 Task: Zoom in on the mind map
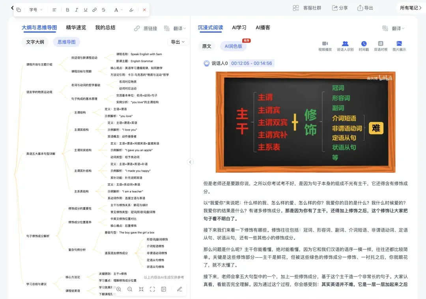pyautogui.click(x=119, y=289)
